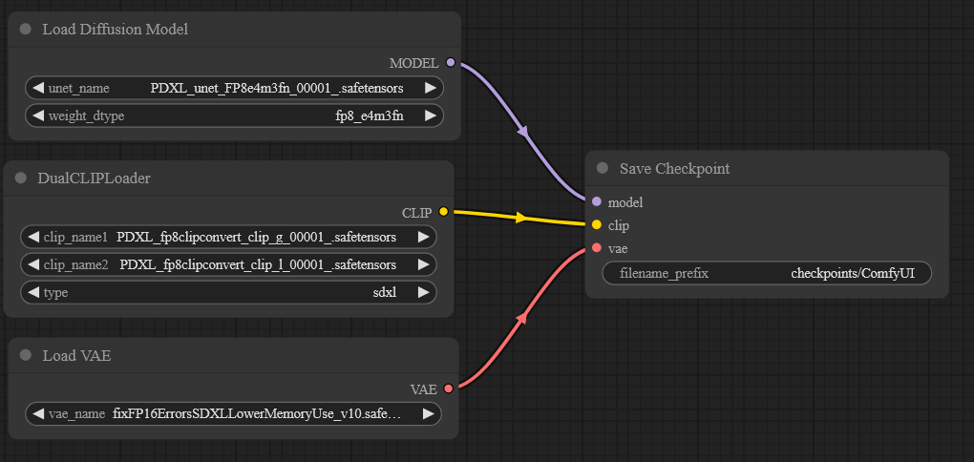Click the model input label
The height and width of the screenshot is (462, 974).
coord(625,202)
